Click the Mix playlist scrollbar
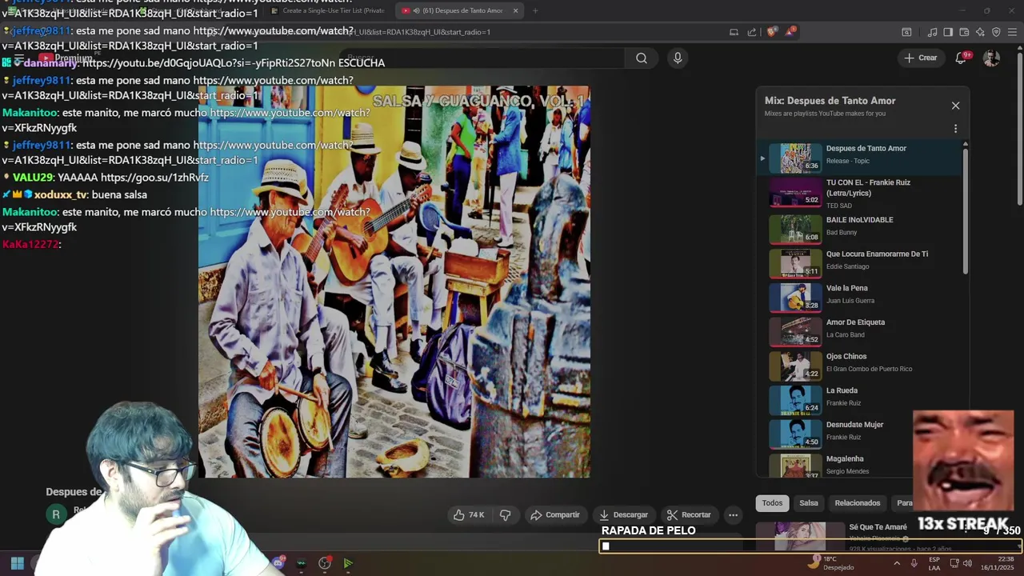 [966, 210]
